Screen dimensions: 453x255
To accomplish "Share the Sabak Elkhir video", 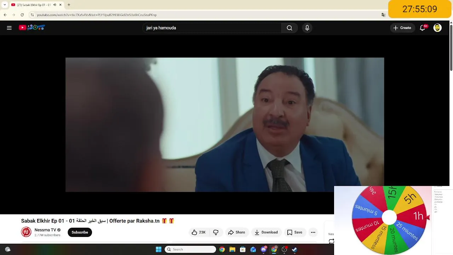I will click(236, 232).
